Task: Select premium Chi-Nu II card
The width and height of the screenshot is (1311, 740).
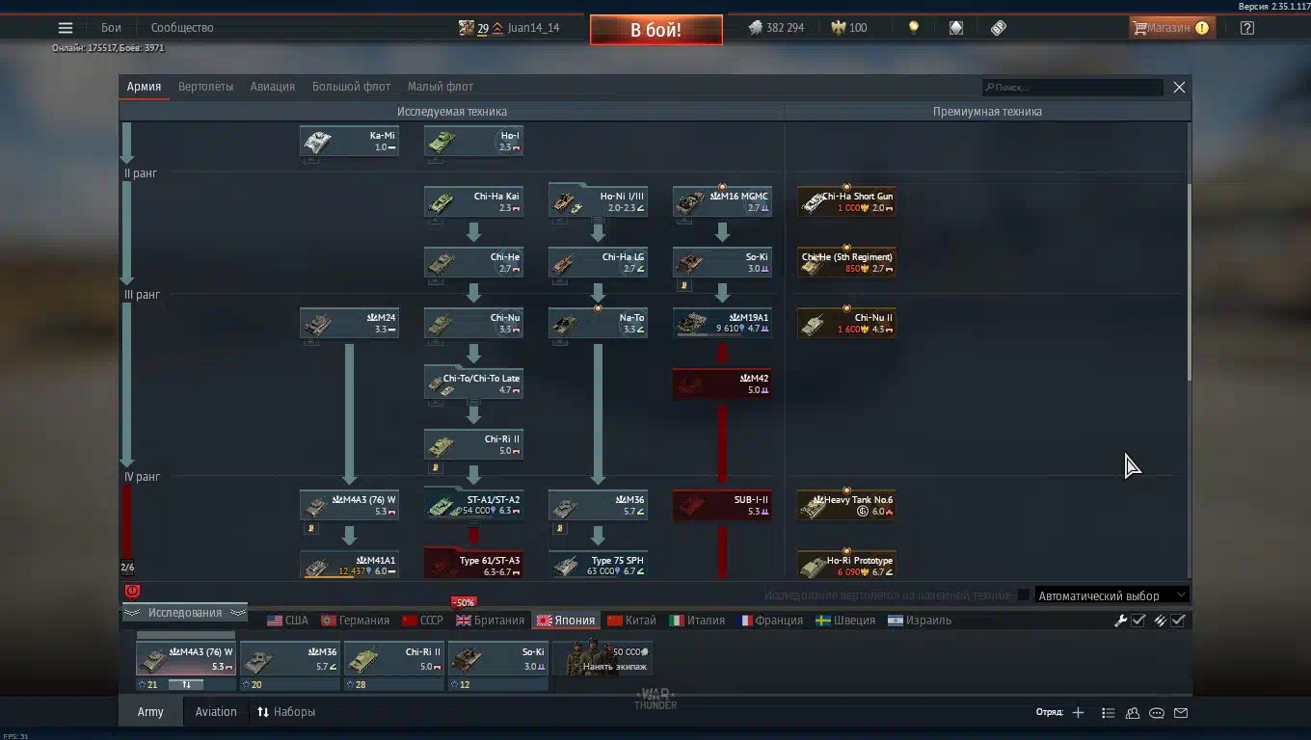Action: (846, 324)
